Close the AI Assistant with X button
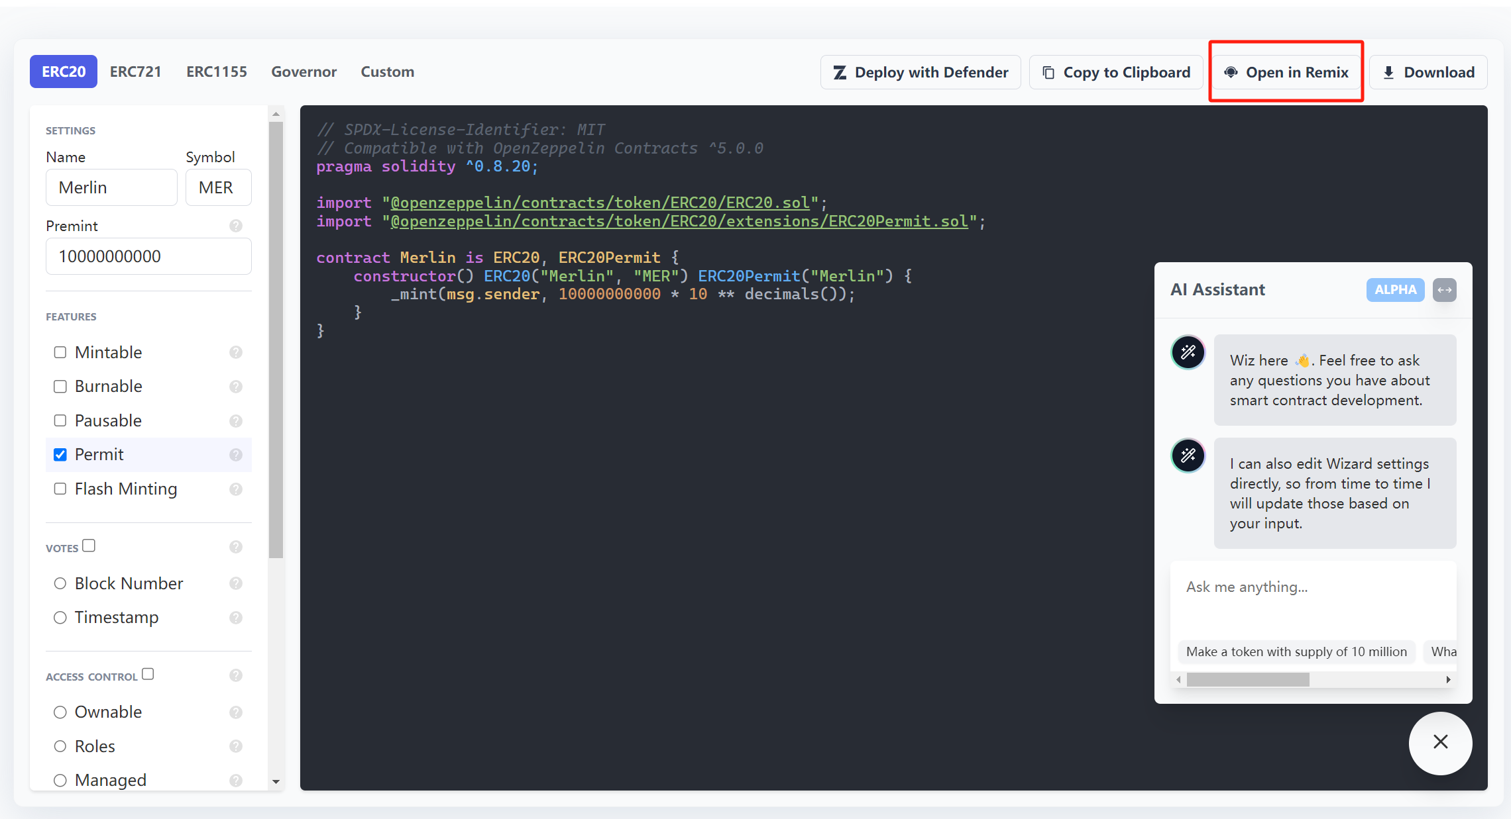The height and width of the screenshot is (819, 1511). [1441, 742]
